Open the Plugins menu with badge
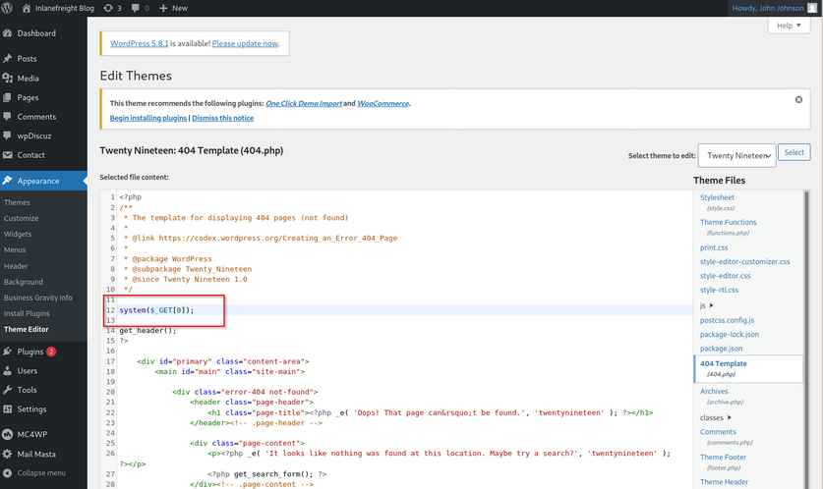823x489 pixels. 30,352
